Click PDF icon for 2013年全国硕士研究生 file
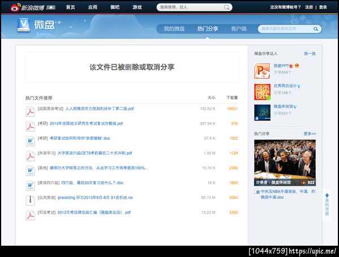This screenshot has width=339, height=257. tap(31, 127)
